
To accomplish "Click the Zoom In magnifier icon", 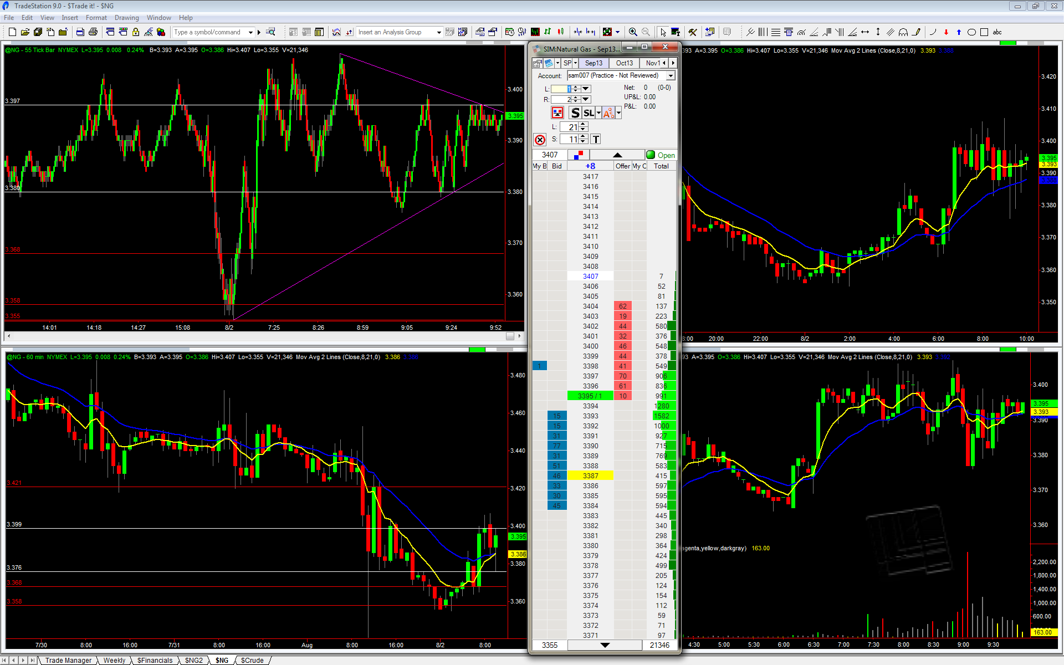I will pos(633,32).
